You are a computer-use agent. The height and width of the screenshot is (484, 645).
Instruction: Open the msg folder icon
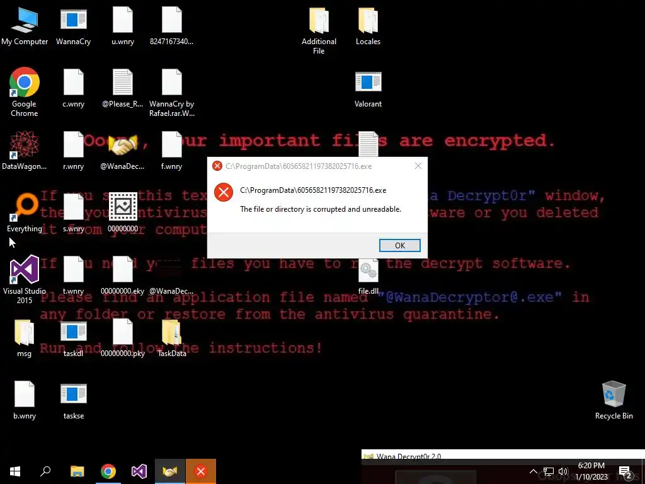pyautogui.click(x=25, y=338)
